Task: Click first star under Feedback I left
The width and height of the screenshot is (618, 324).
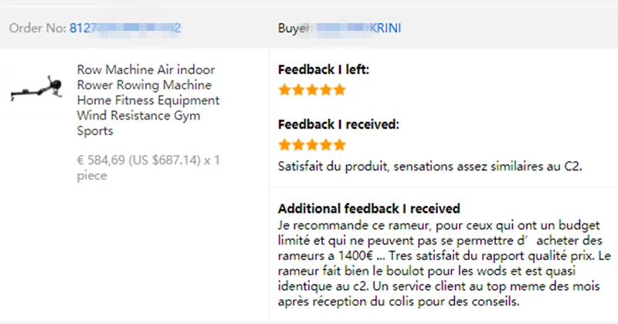Action: pyautogui.click(x=284, y=89)
